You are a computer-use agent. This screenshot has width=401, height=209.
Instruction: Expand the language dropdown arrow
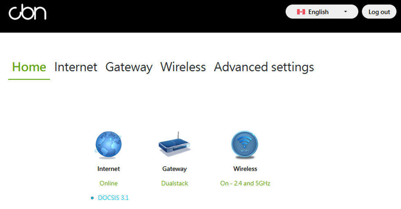tap(345, 12)
